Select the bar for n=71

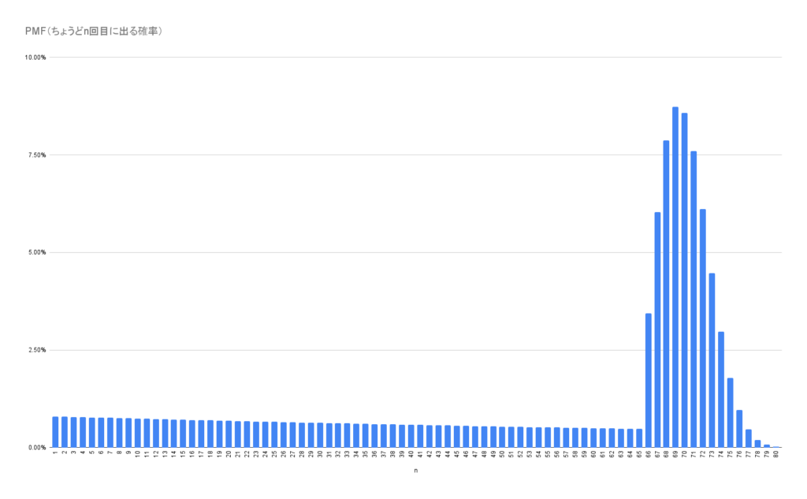tap(694, 299)
